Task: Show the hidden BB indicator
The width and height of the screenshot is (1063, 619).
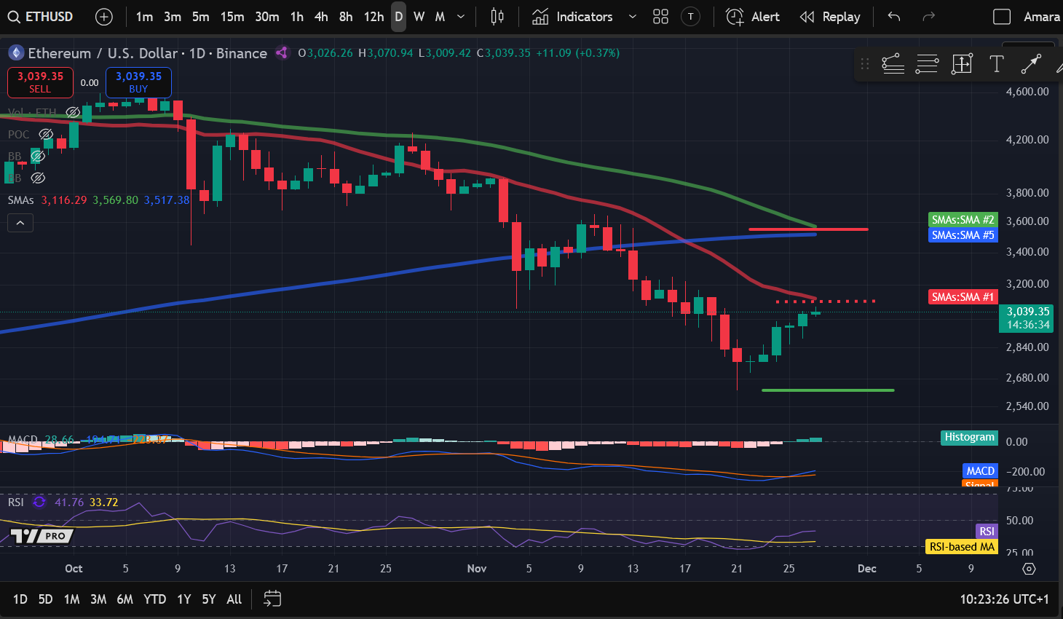Action: [37, 156]
